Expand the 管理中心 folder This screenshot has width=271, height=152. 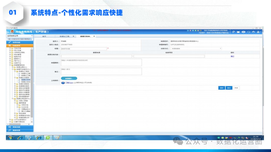coord(10,59)
